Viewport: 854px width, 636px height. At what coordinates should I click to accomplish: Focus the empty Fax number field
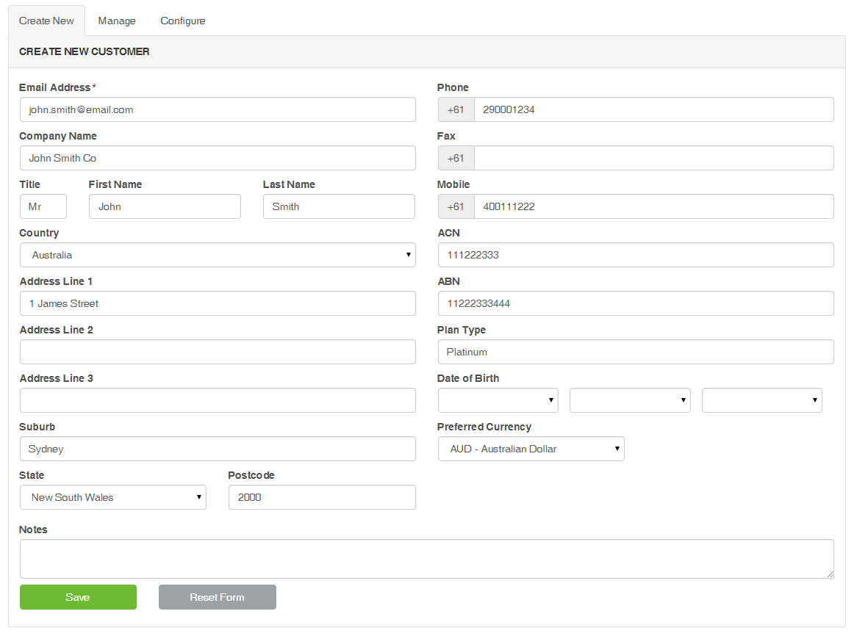click(653, 158)
